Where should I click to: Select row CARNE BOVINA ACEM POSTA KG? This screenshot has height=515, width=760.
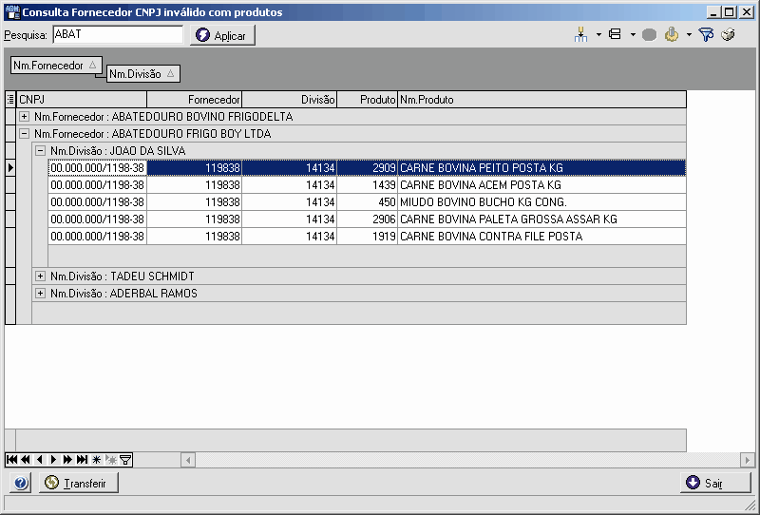pyautogui.click(x=367, y=184)
